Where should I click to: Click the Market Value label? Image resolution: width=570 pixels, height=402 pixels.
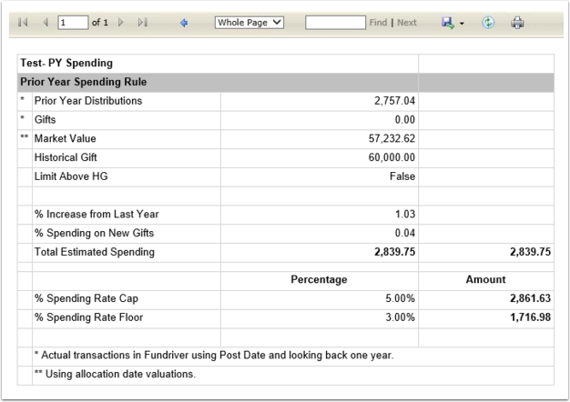coord(65,139)
